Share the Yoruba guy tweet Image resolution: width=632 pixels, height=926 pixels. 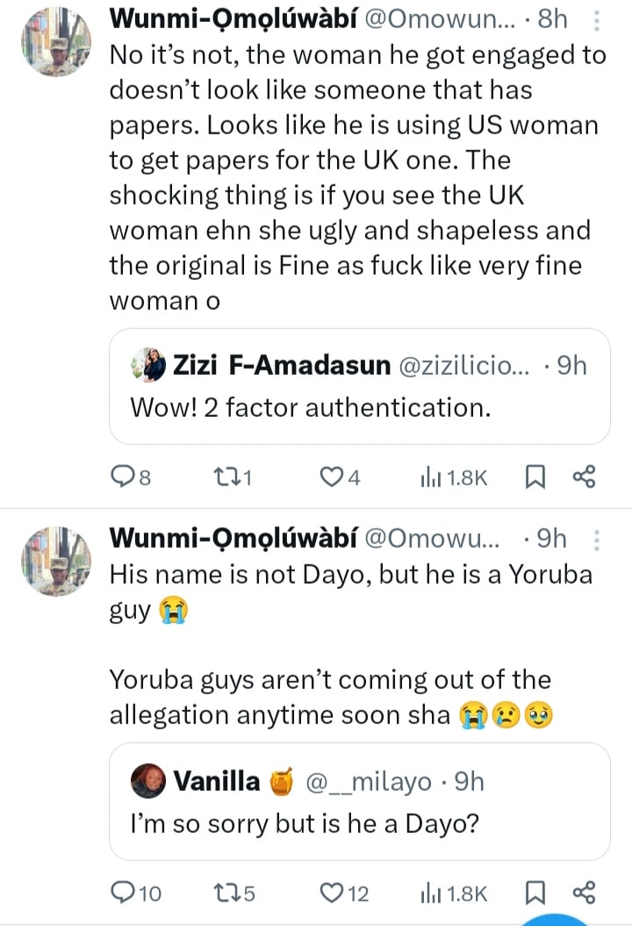(585, 893)
